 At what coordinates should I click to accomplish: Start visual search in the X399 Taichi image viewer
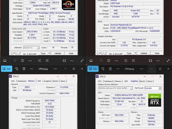[x=126, y=61]
